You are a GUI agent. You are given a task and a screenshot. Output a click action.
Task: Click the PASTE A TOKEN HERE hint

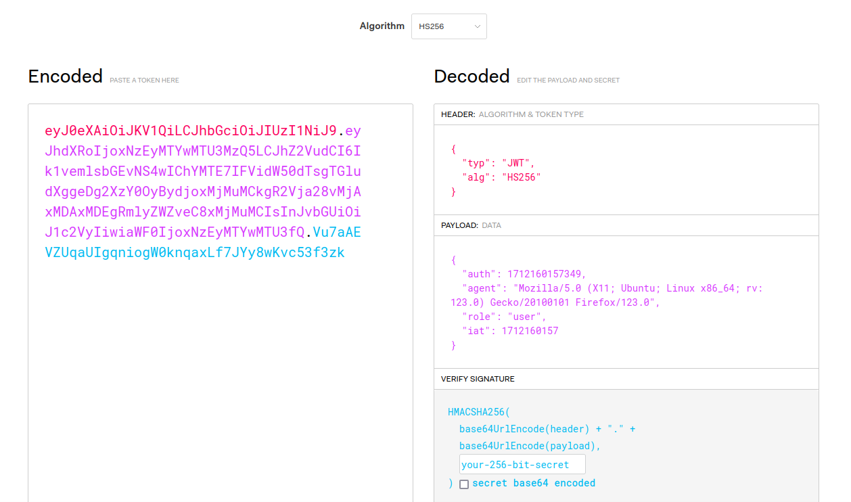coord(144,80)
